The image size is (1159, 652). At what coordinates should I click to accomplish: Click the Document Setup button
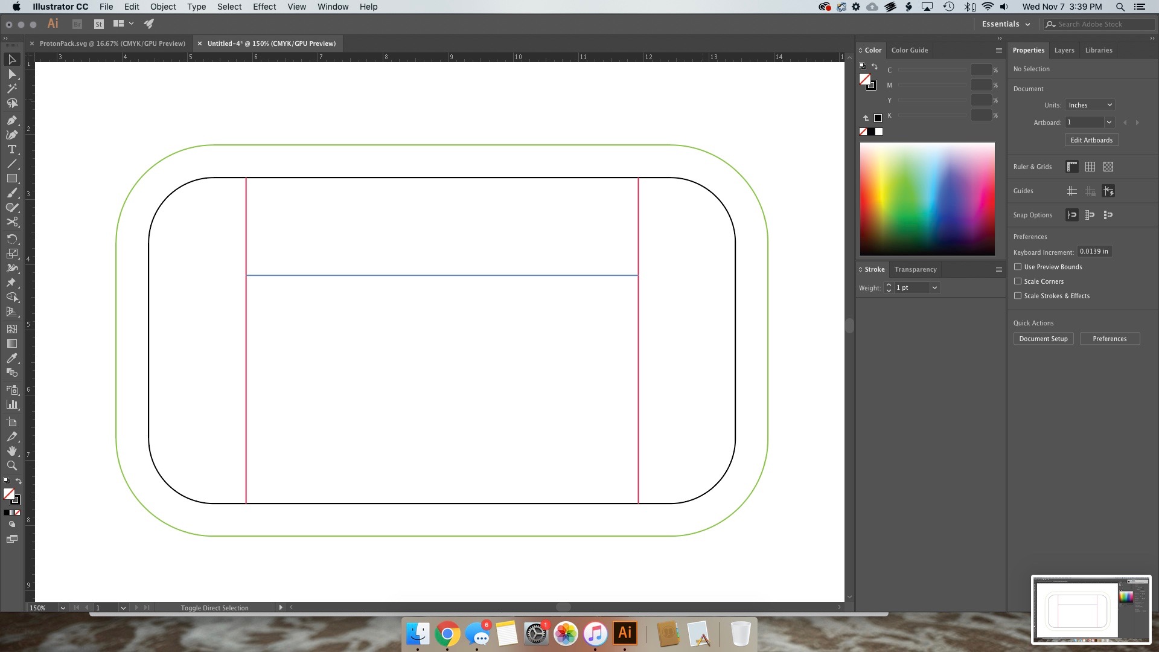[1042, 339]
